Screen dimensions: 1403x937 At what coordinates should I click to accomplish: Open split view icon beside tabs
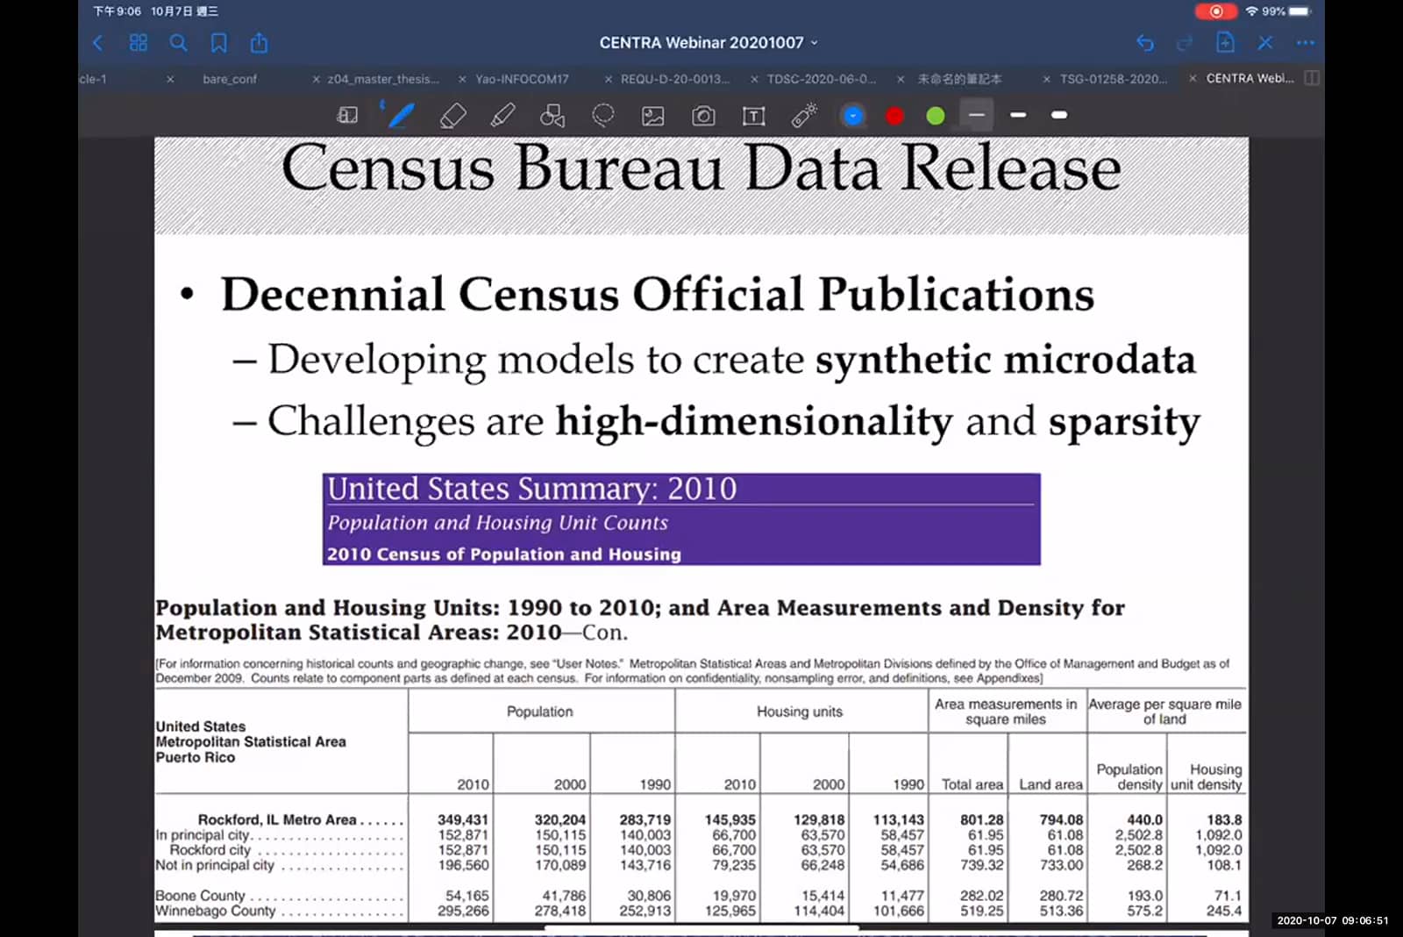(x=1312, y=78)
